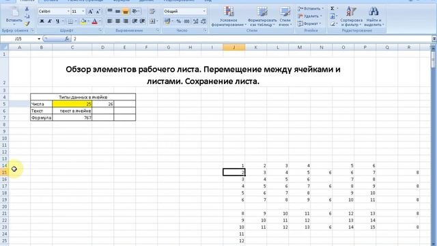Open the fill color dropdown arrow
The width and height of the screenshot is (437, 246).
click(88, 21)
